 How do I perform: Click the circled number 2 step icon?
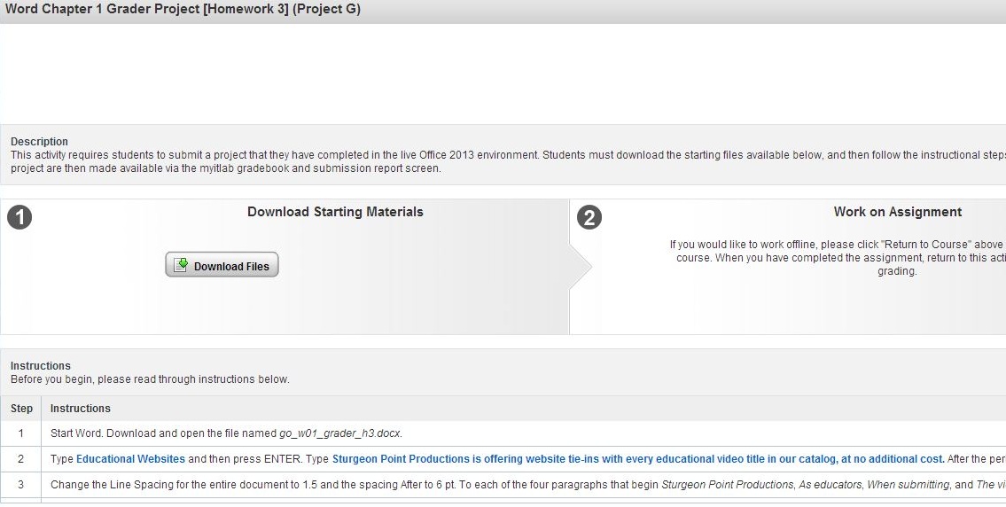(x=589, y=217)
